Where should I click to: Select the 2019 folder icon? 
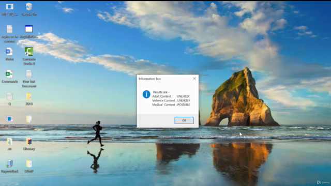pyautogui.click(x=29, y=99)
